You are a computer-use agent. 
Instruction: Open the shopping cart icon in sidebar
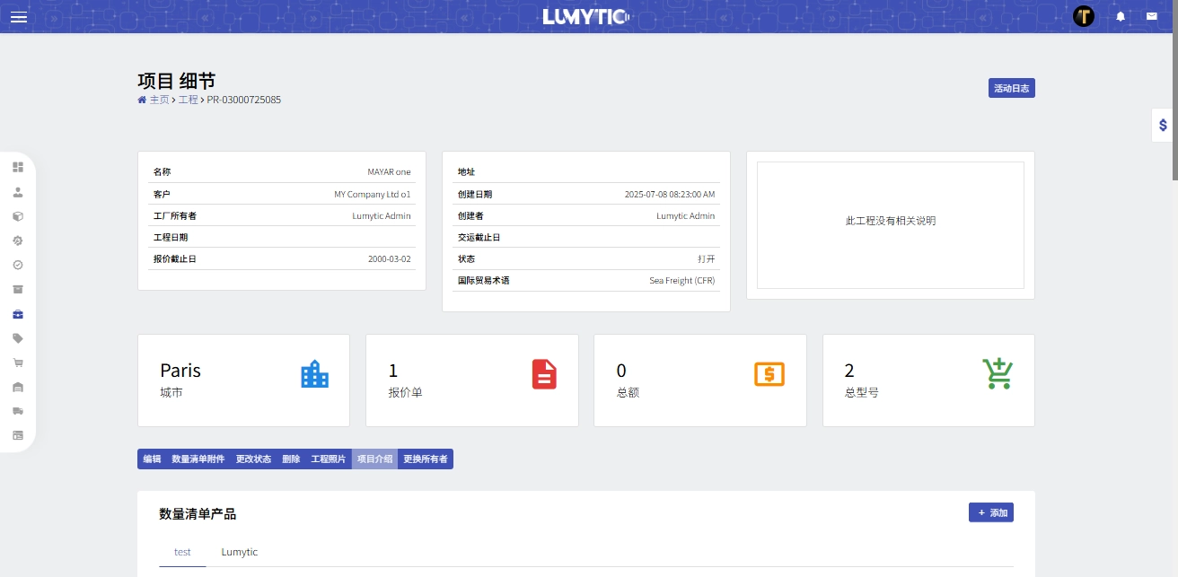pos(18,363)
